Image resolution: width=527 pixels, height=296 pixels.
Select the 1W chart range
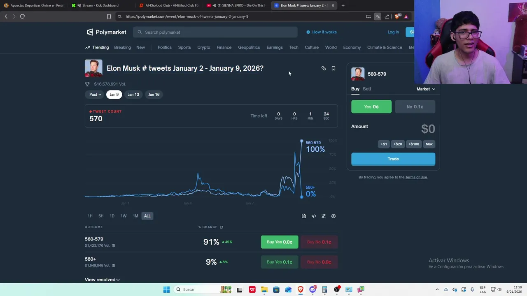(x=124, y=216)
